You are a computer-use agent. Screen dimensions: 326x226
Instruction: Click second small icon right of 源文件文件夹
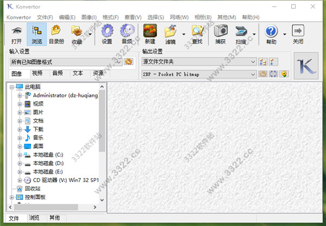[x=273, y=62]
